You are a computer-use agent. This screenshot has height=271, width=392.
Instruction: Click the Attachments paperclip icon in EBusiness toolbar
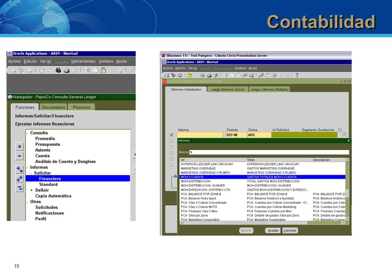(x=281, y=75)
